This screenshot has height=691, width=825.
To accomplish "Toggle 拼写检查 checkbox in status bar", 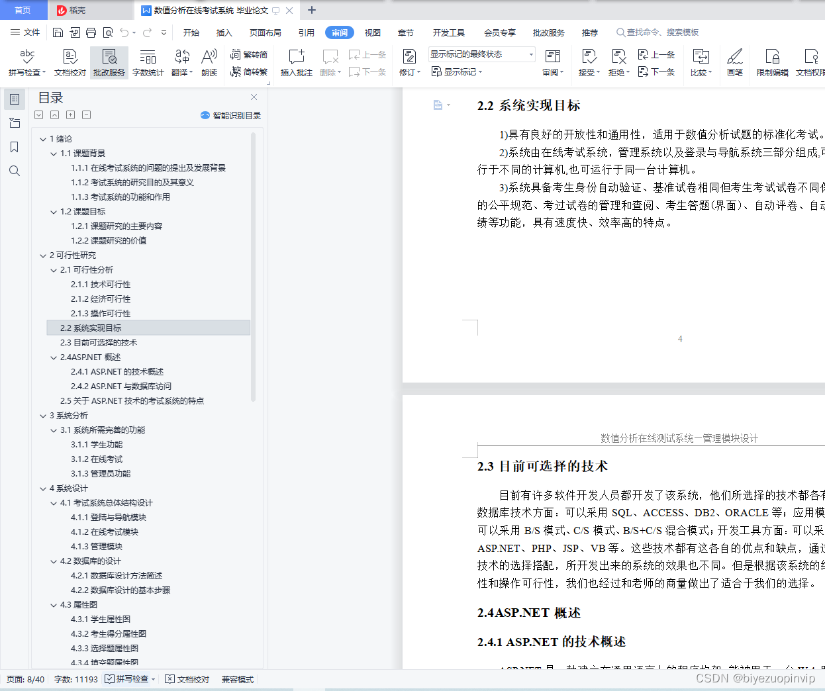I will click(x=109, y=679).
